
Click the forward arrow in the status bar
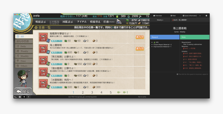coord(29,97)
